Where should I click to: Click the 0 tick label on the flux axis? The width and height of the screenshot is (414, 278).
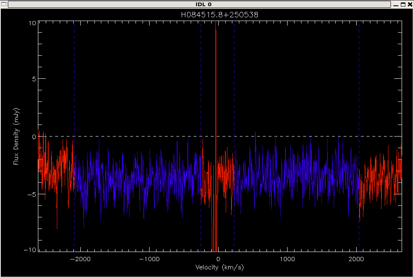tap(34, 137)
